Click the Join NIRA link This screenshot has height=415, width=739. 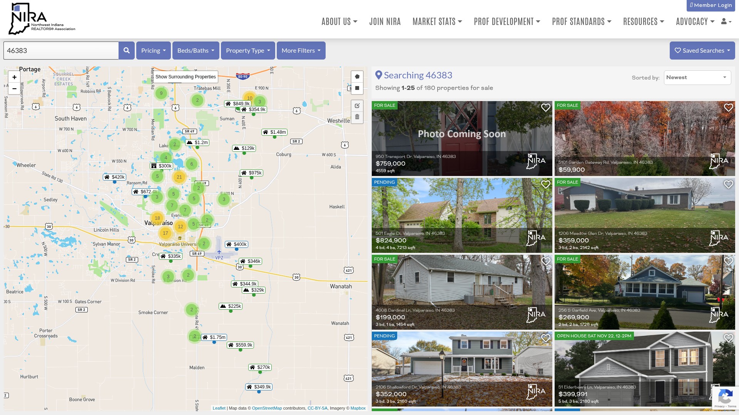385,22
